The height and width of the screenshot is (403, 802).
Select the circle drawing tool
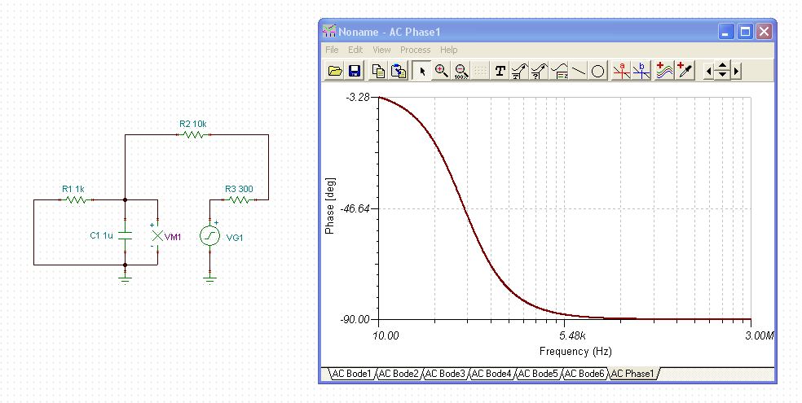(x=597, y=71)
